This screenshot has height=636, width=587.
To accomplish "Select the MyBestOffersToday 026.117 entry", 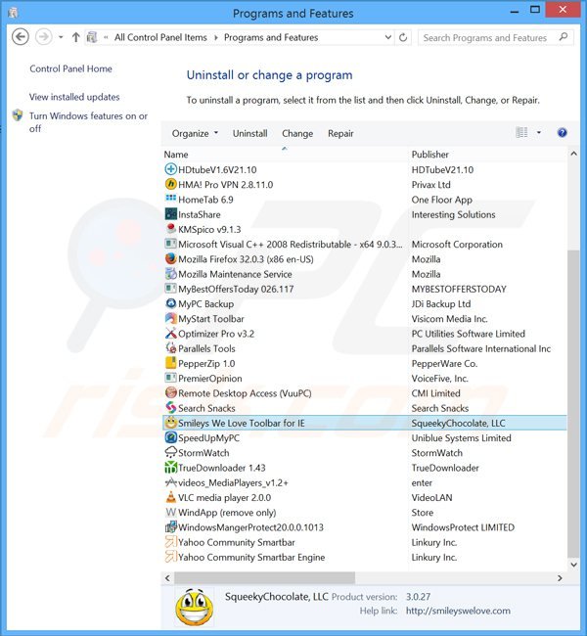I will click(x=364, y=289).
